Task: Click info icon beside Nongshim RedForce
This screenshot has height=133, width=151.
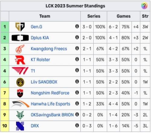Action: tap(77, 92)
